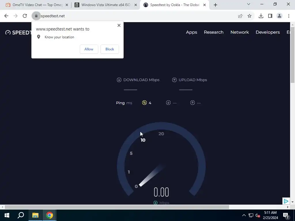295x221 pixels.
Task: Click the scroll-right arrow at page bottom
Action: (x=288, y=207)
